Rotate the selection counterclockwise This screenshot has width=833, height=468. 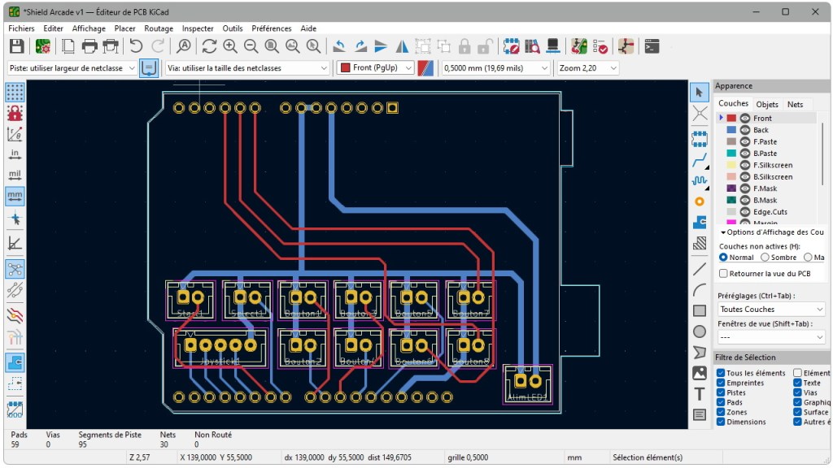click(341, 46)
